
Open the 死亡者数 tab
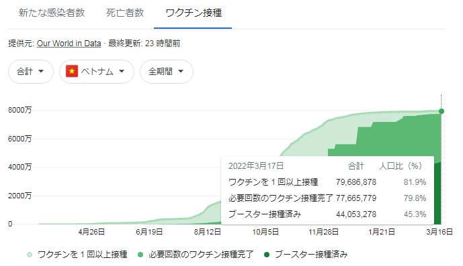coord(125,13)
